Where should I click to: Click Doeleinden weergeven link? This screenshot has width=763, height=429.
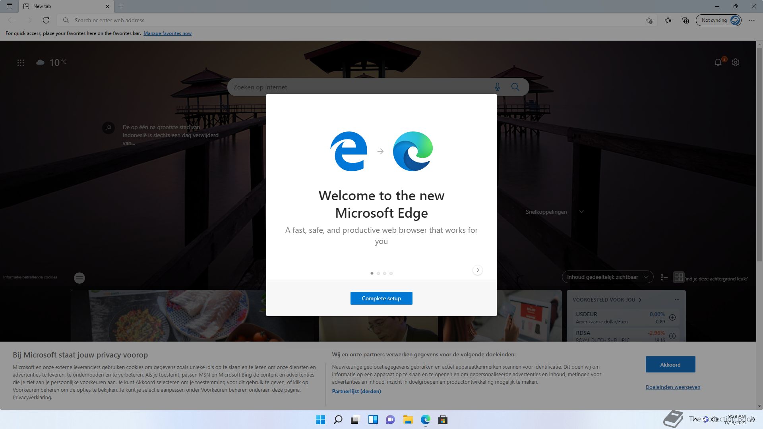(x=673, y=387)
